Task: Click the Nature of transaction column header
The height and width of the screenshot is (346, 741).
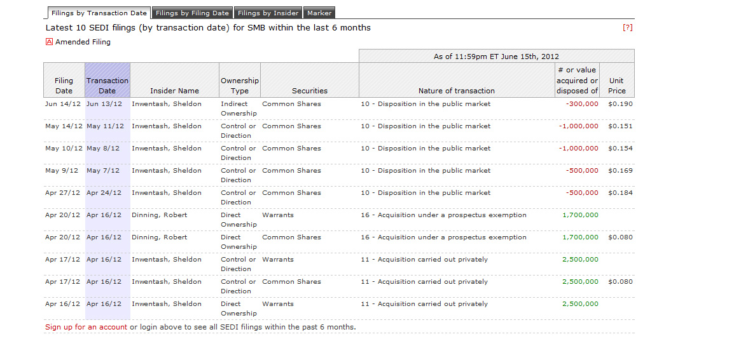Action: tap(456, 91)
